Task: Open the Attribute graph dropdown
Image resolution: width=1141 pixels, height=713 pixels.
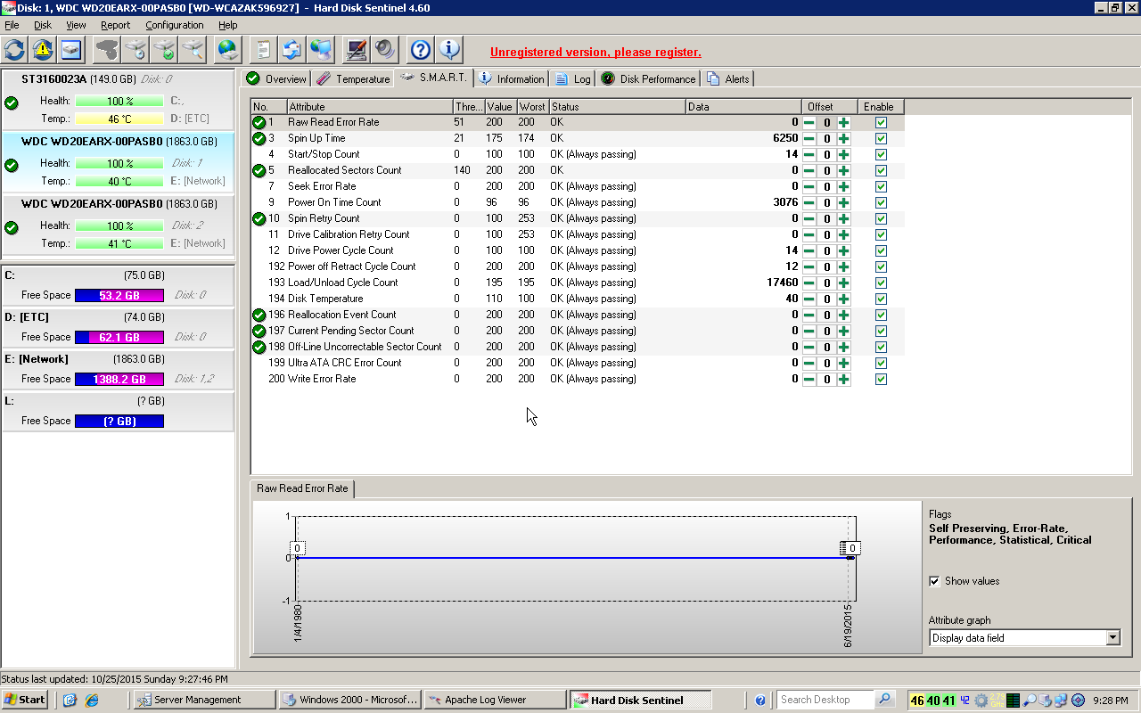Action: [x=1112, y=637]
